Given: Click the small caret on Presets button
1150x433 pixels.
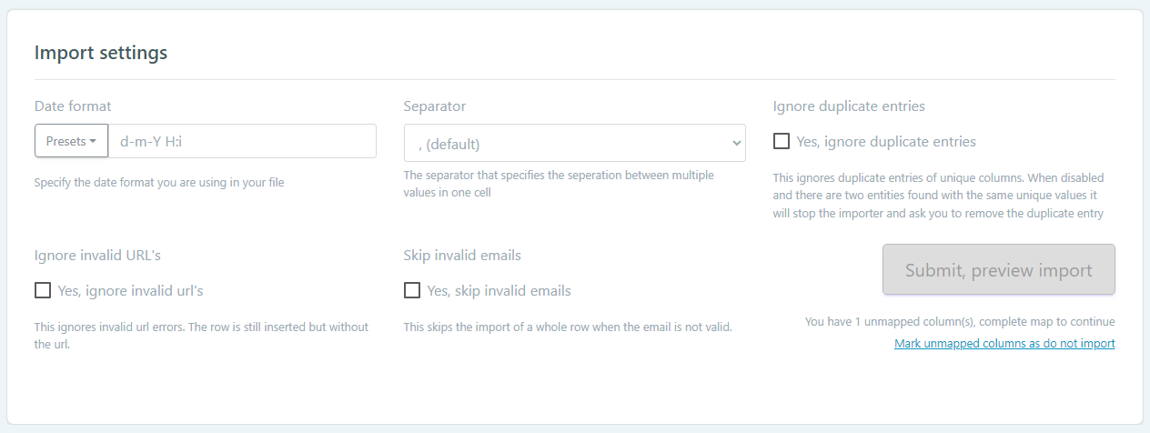Looking at the screenshot, I should 94,142.
